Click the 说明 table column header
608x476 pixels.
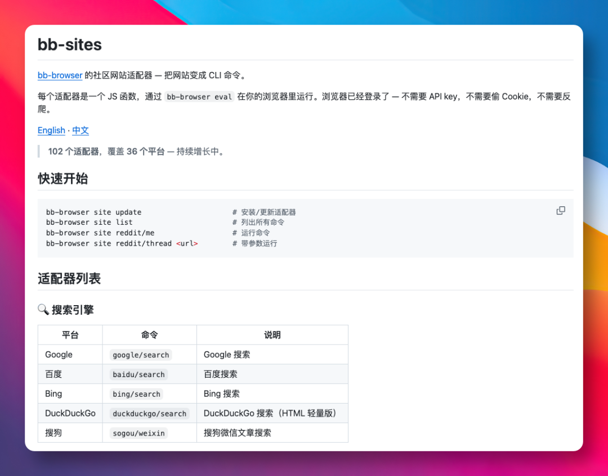(x=272, y=335)
